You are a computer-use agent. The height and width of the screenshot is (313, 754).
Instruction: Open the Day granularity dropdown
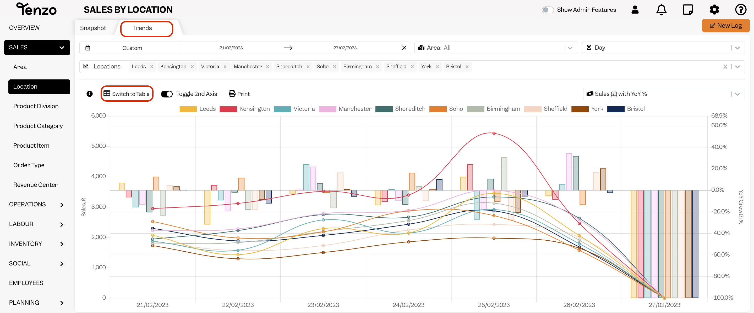pyautogui.click(x=663, y=48)
